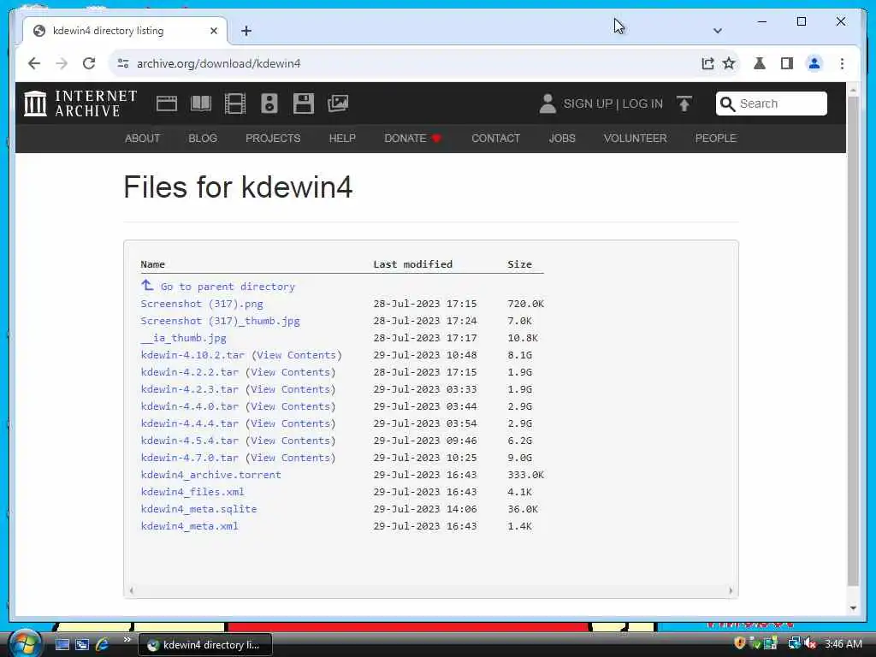876x657 pixels.
Task: Open kdewin4_meta.sqlite
Action: click(x=198, y=509)
